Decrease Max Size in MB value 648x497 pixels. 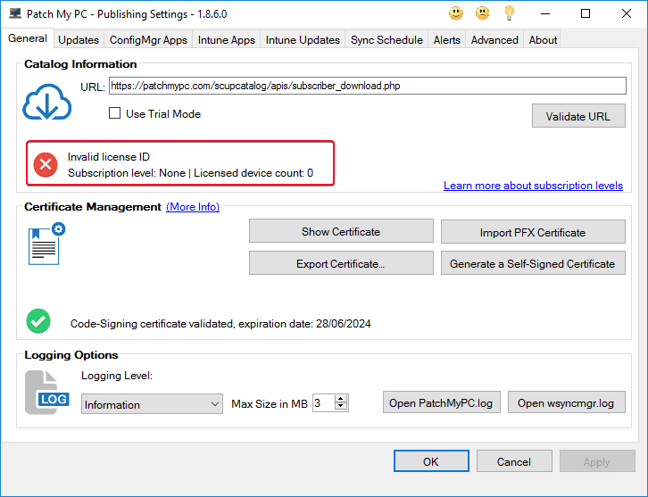click(x=341, y=407)
